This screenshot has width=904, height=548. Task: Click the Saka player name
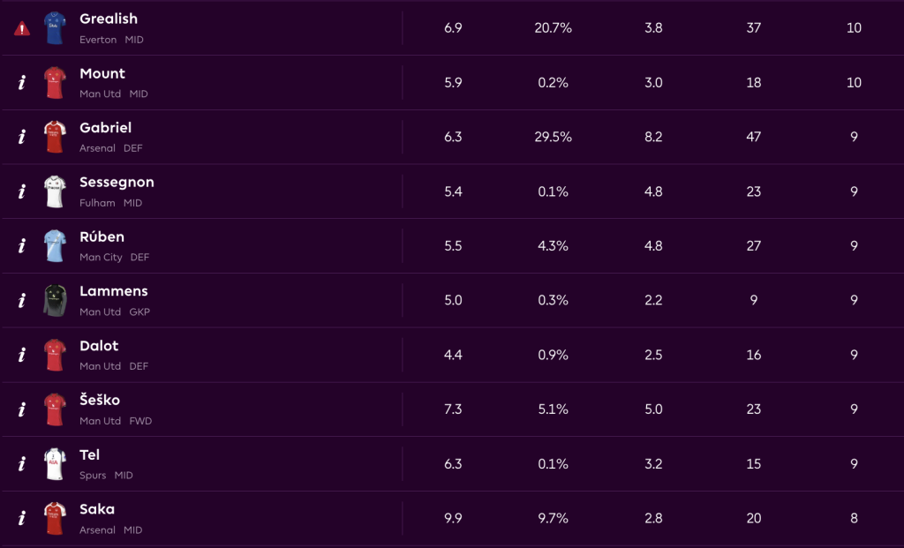pos(97,509)
